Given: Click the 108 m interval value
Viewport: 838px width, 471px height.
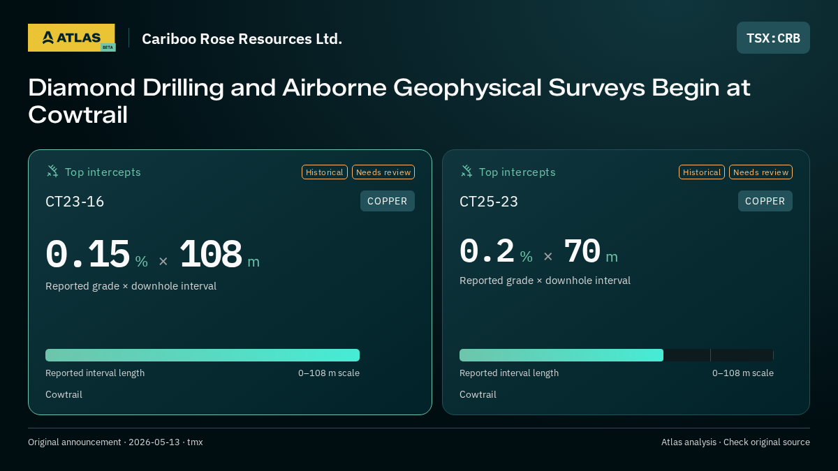Looking at the screenshot, I should 219,255.
